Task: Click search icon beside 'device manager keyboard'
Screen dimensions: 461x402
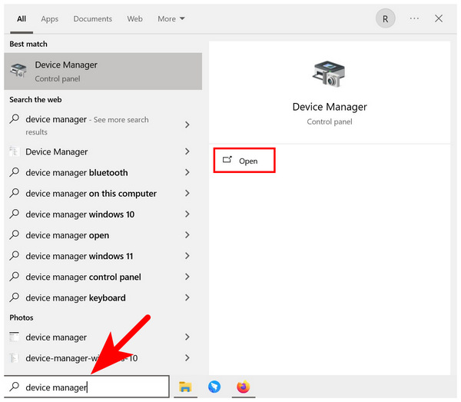Action: [14, 297]
